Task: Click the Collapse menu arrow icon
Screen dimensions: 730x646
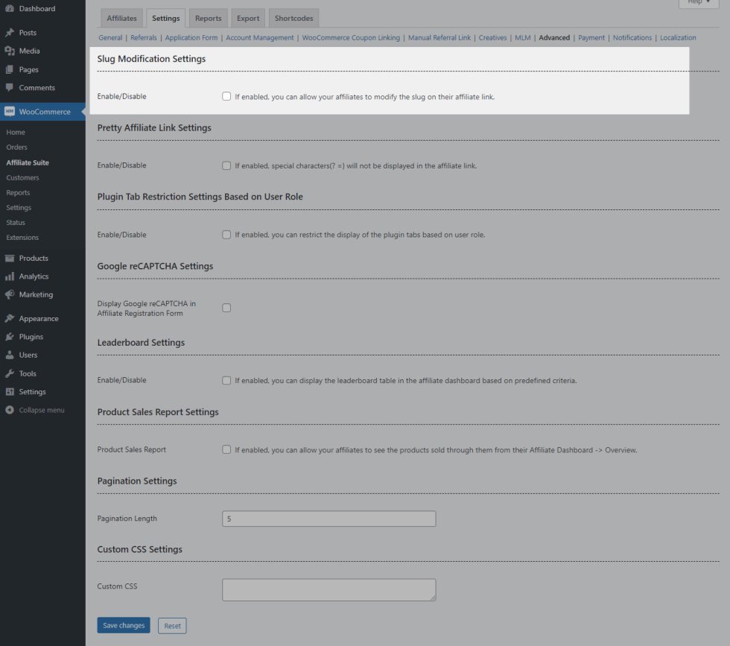Action: (x=10, y=411)
